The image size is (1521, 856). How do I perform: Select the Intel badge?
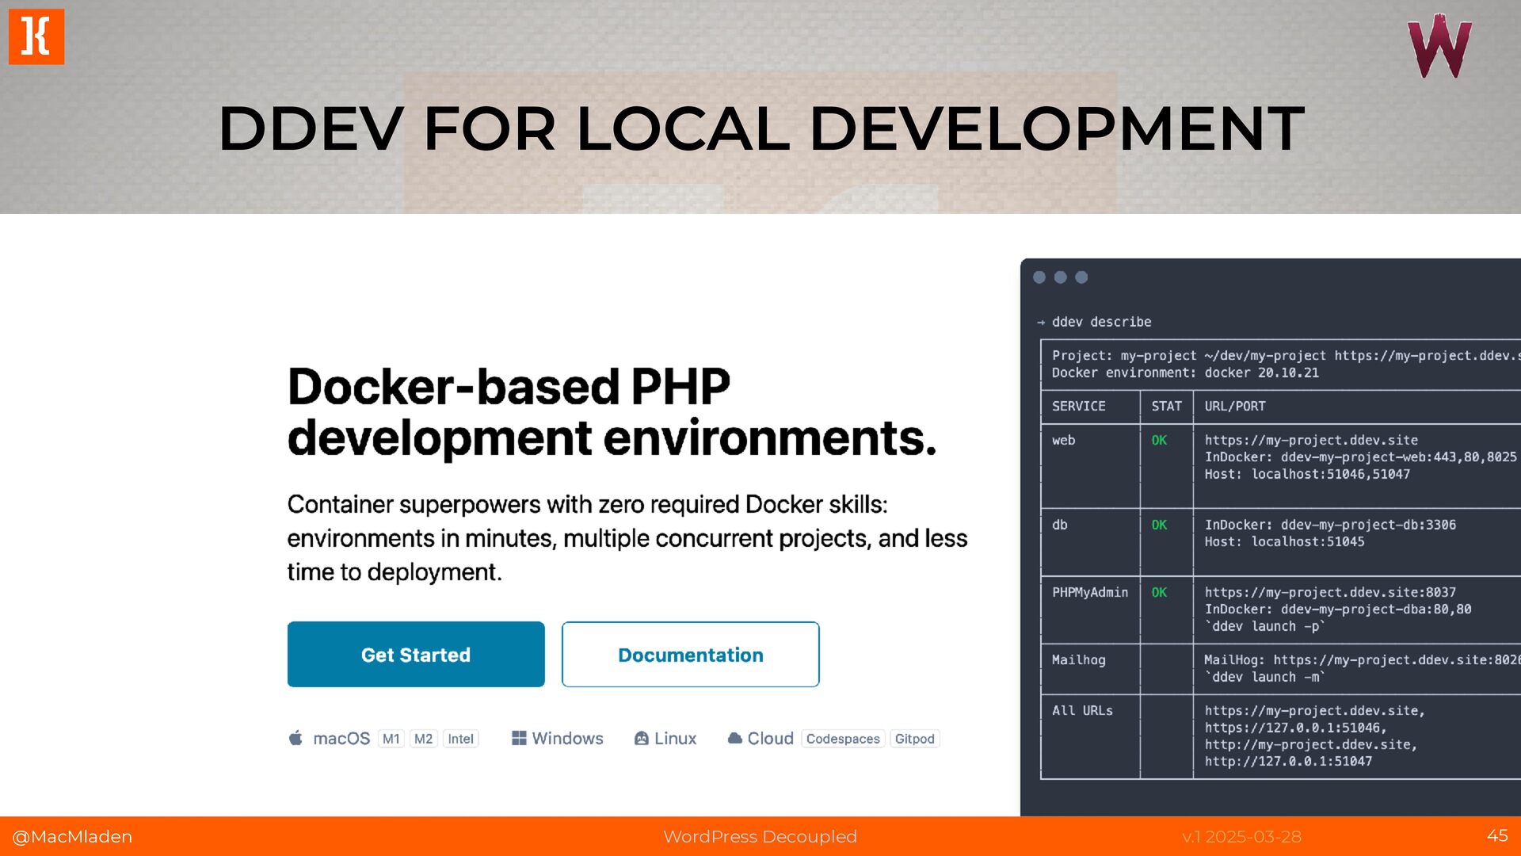pos(461,739)
